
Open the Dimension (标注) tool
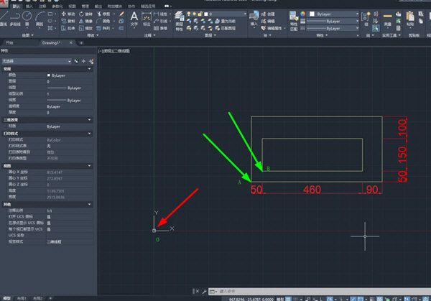click(147, 19)
